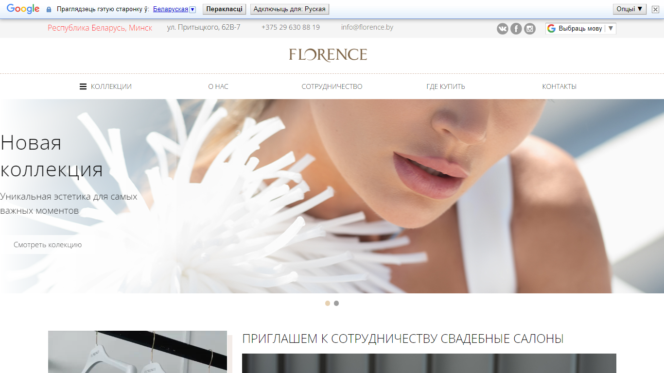
Task: Open the Выбраць мову language selector
Action: pyautogui.click(x=580, y=29)
